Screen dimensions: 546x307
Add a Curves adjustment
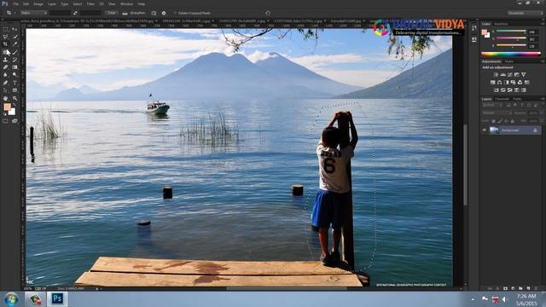click(x=510, y=74)
